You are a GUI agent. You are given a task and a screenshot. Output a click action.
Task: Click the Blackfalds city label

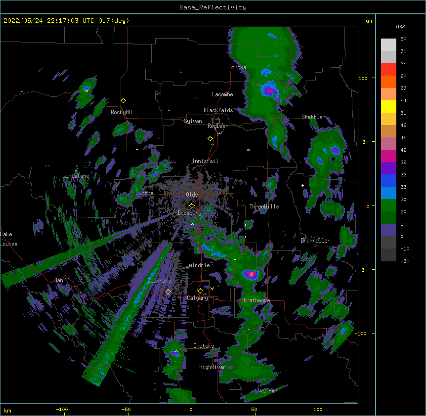(218, 110)
